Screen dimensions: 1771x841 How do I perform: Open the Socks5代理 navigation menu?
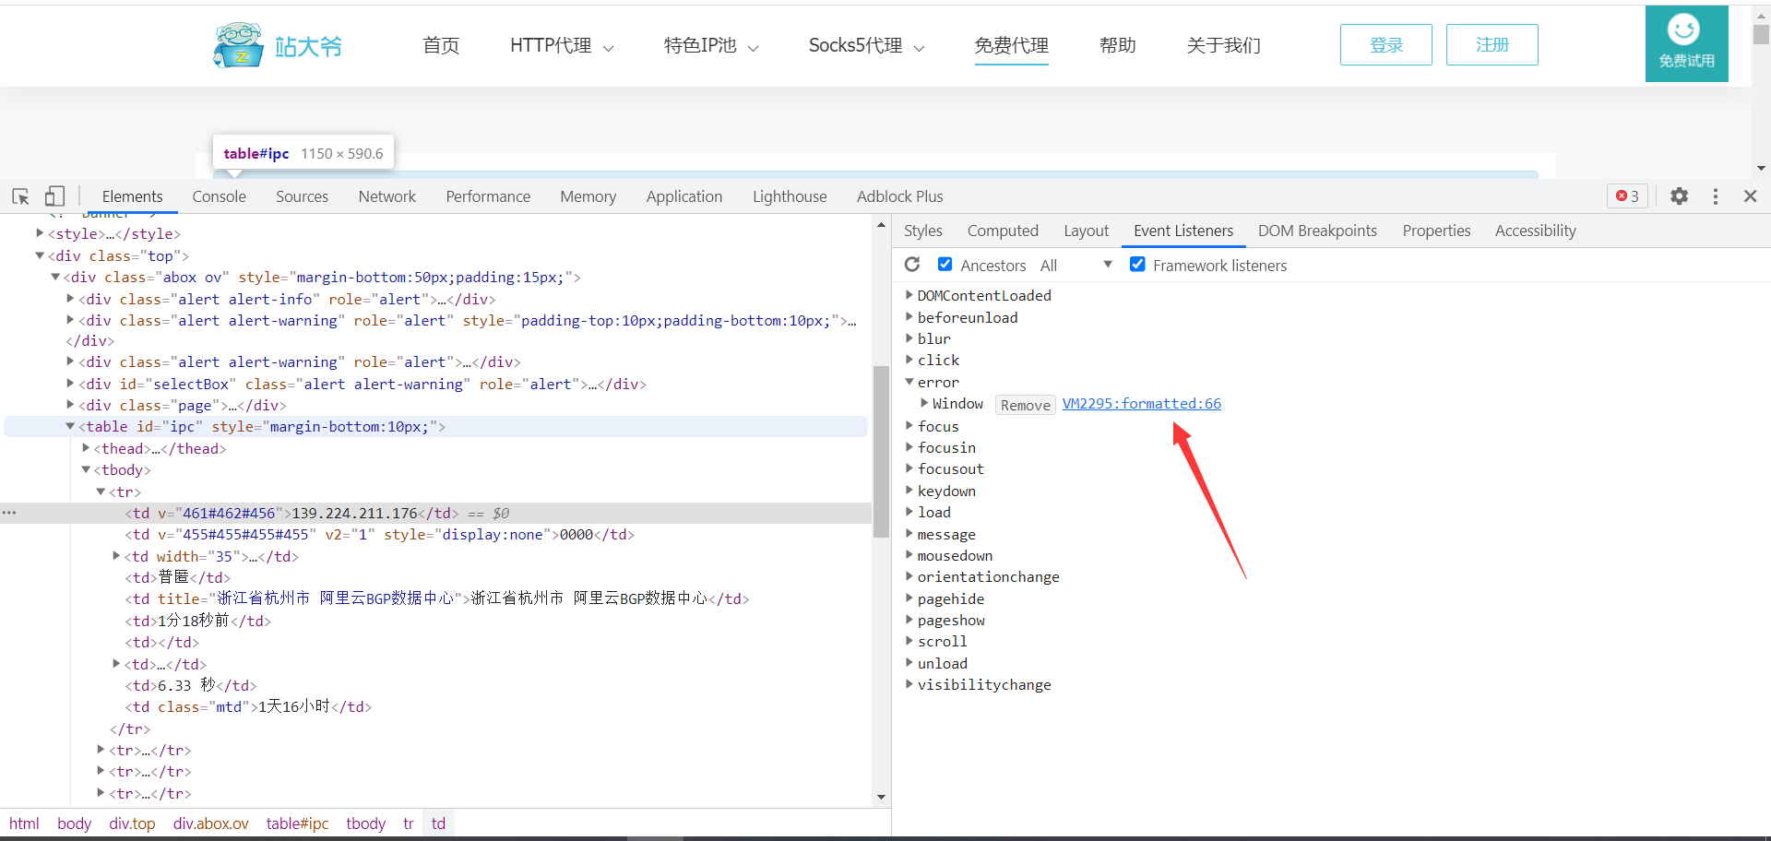coord(866,45)
